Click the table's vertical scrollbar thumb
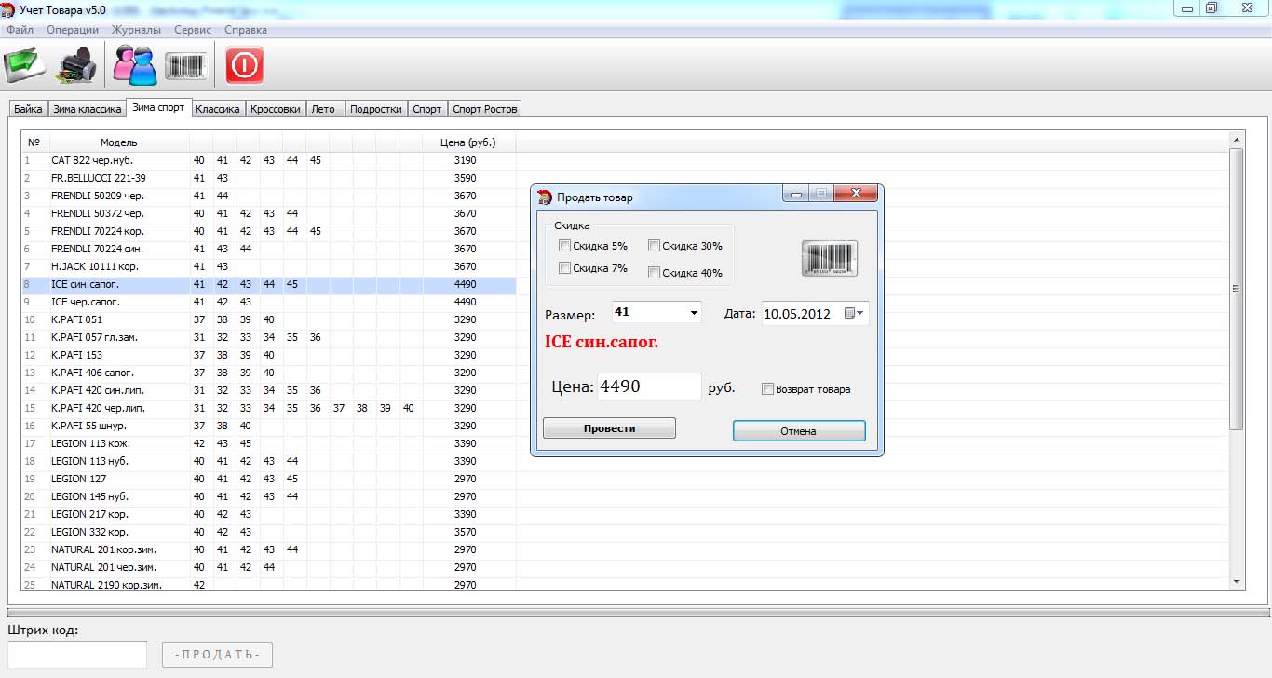 click(1237, 289)
